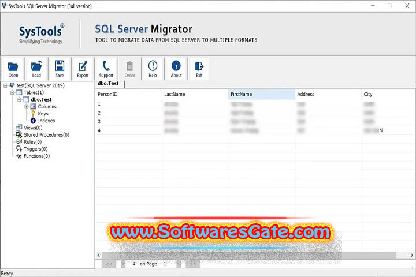Screen dimensions: 416x277
Task: Click the Export toolbar icon
Action: [x=83, y=69]
